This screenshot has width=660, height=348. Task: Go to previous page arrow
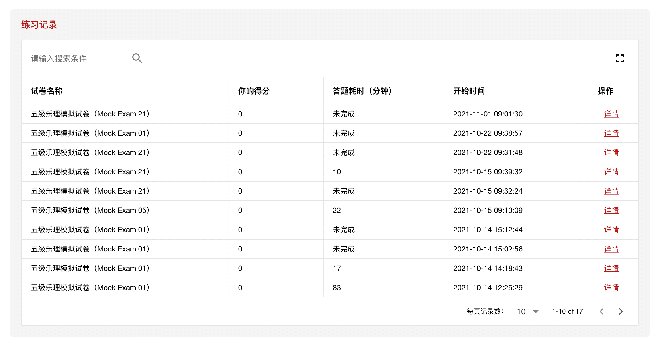pyautogui.click(x=602, y=311)
